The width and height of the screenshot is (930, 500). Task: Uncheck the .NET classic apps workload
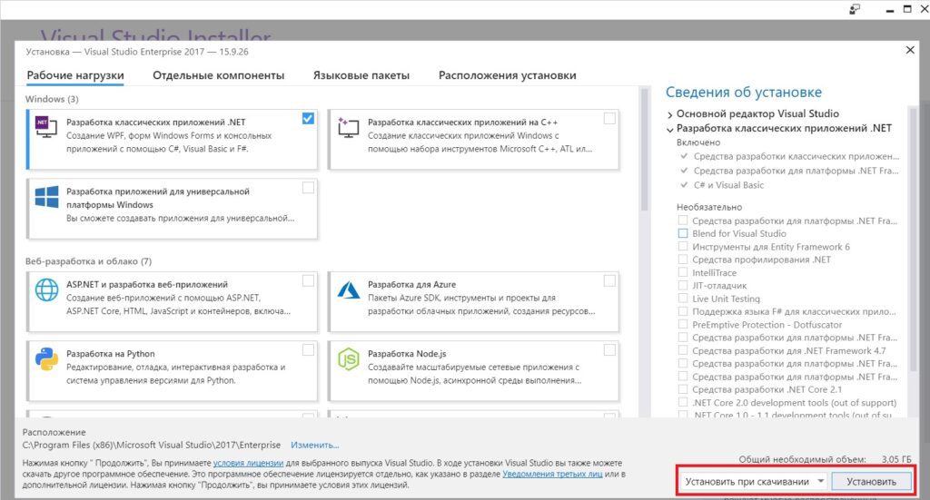click(x=308, y=119)
